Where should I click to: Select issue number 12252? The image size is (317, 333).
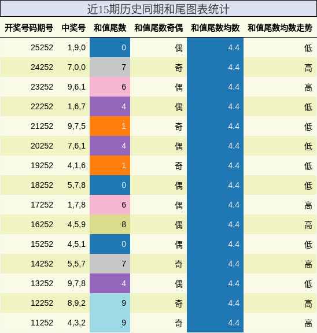[x=42, y=303]
